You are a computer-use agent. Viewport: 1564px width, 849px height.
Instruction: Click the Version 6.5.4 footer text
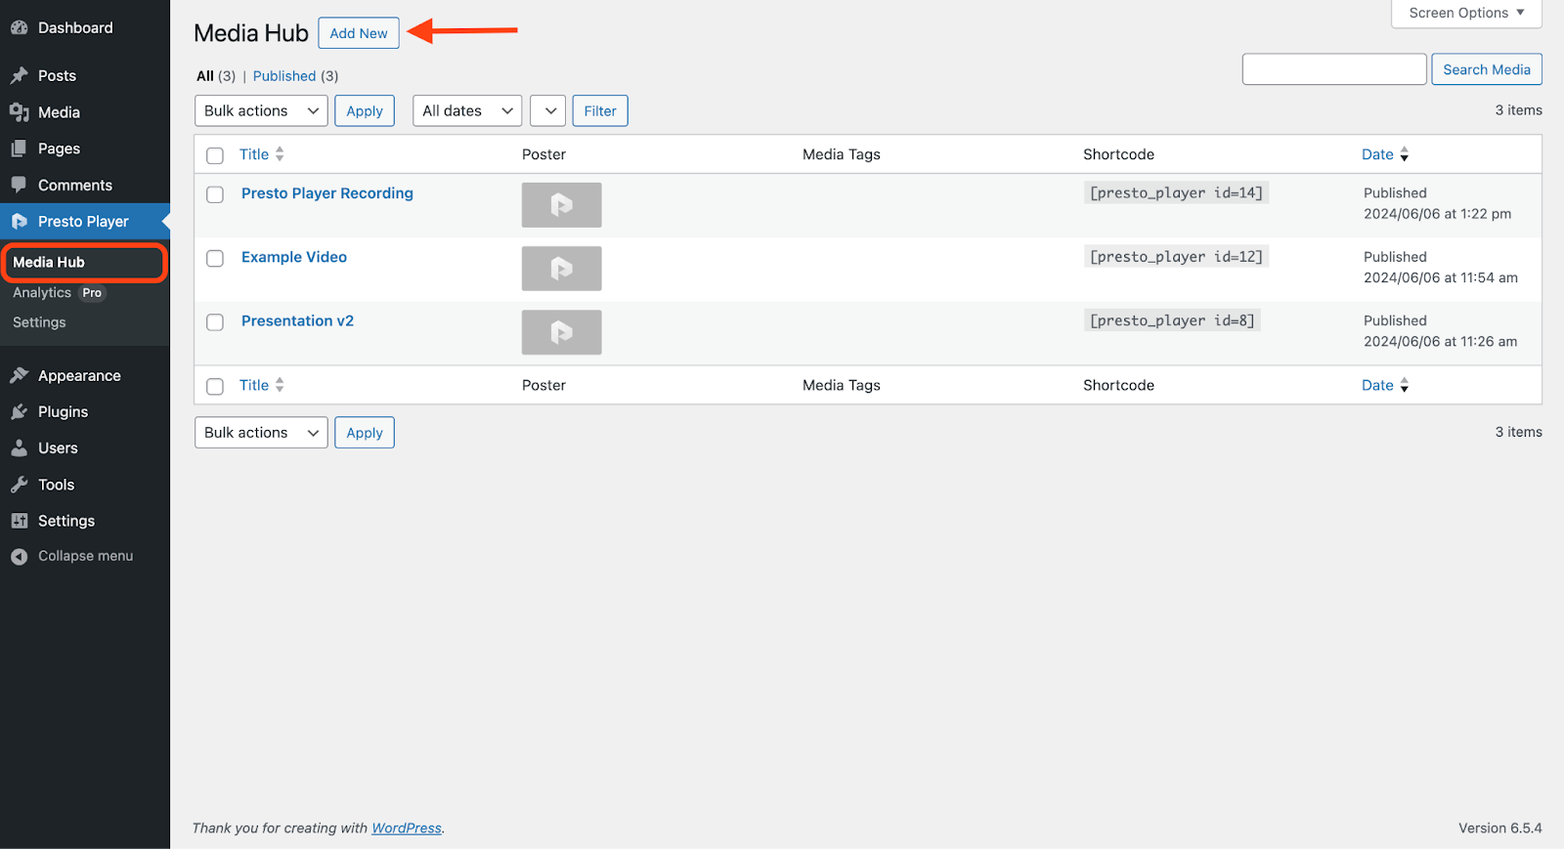pyautogui.click(x=1499, y=828)
